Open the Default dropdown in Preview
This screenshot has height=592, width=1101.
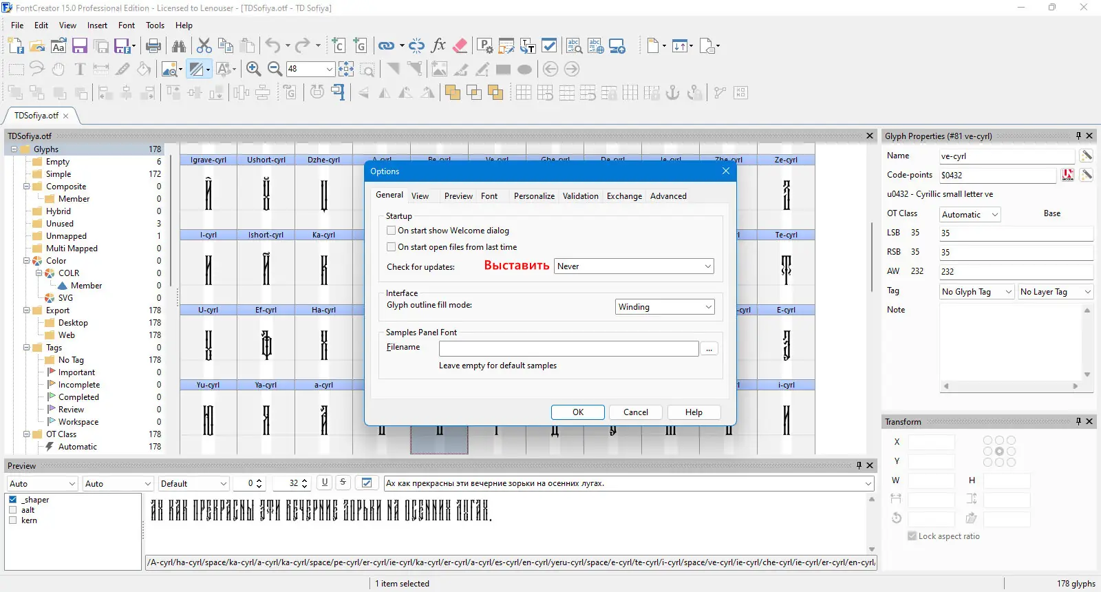193,483
